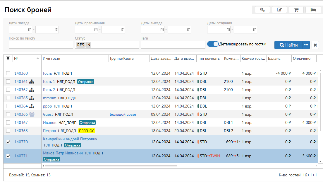This screenshot has width=323, height=184.
Task: Toggle the 'Детализировать по гостям' switch
Action: click(x=213, y=44)
